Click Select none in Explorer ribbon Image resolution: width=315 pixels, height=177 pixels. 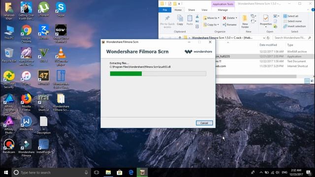pos(292,21)
